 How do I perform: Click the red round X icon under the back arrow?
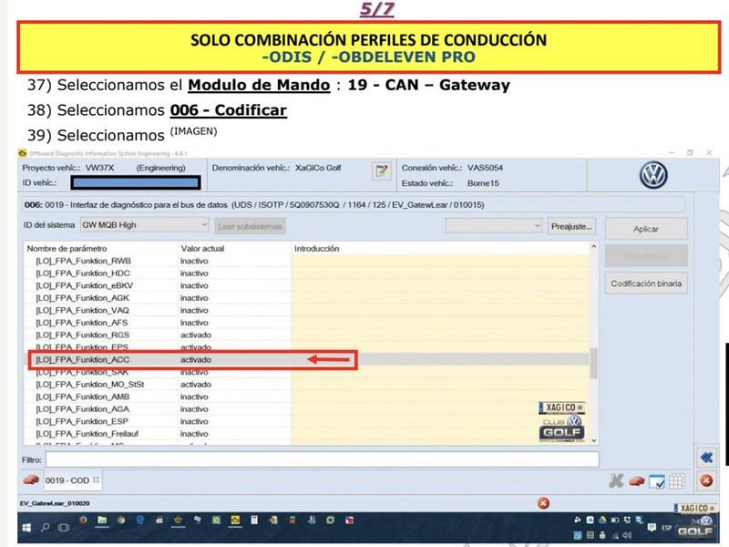coord(707,480)
